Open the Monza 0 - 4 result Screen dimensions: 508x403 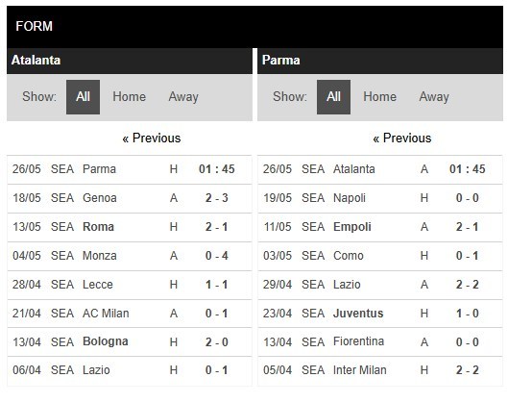tap(217, 256)
